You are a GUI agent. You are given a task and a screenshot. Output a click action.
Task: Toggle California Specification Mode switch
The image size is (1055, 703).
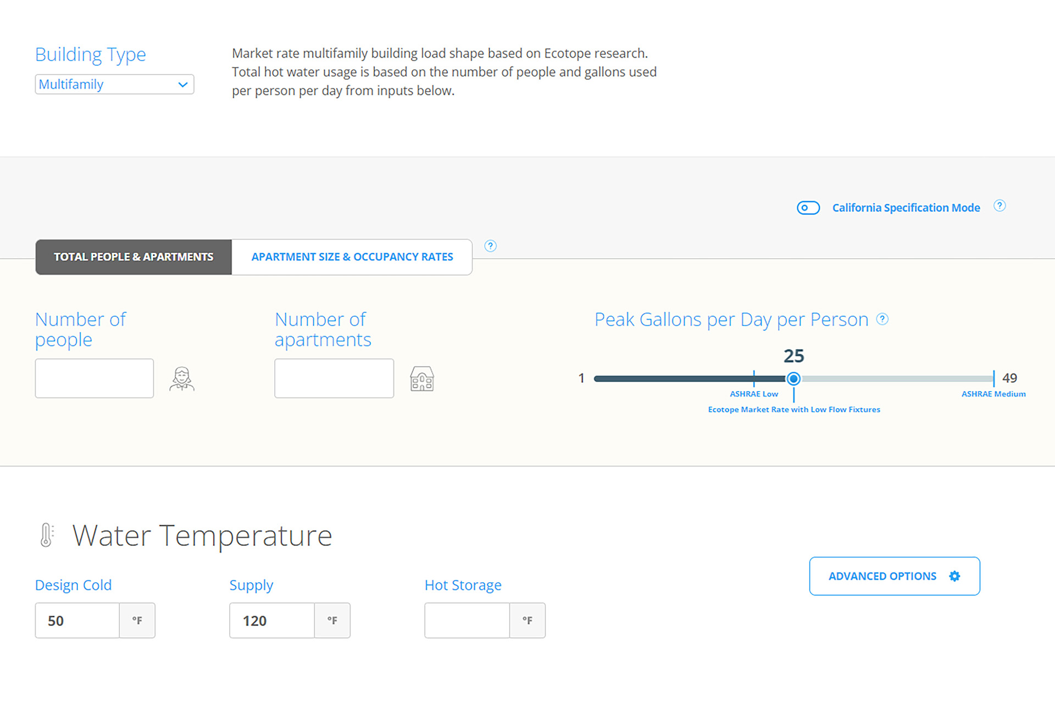[808, 208]
